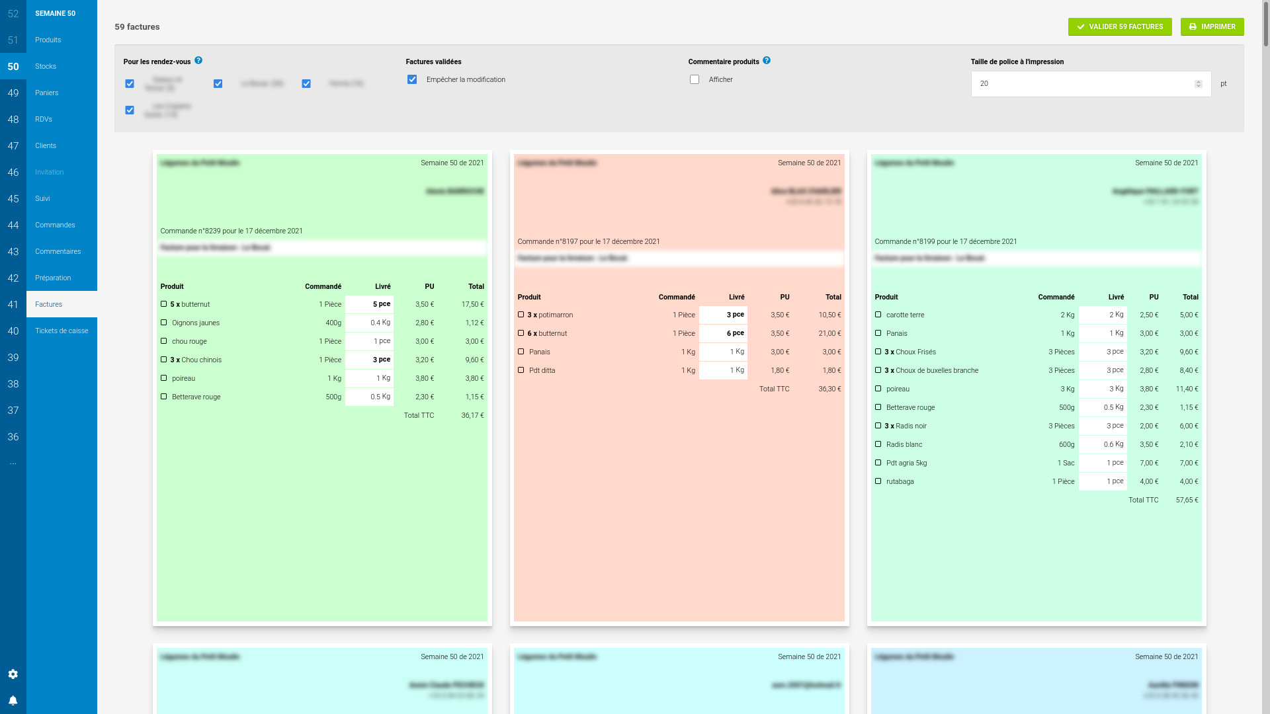
Task: Tick the potimarron line checkbox
Action: click(521, 315)
